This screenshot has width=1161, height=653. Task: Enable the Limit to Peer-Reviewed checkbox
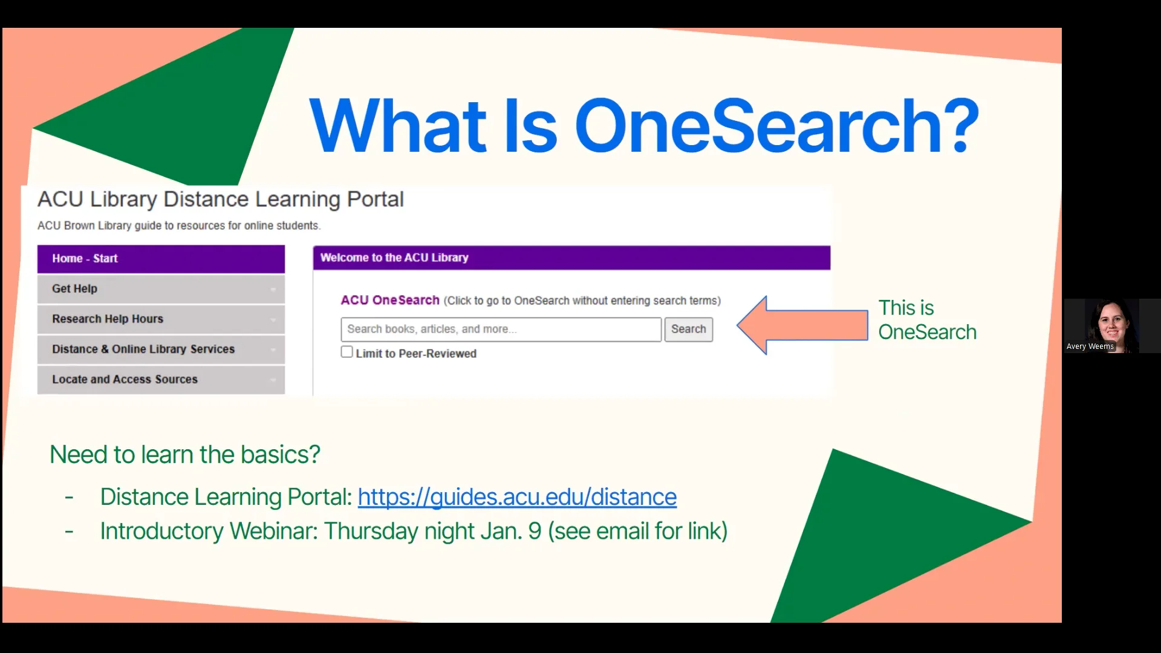tap(346, 352)
